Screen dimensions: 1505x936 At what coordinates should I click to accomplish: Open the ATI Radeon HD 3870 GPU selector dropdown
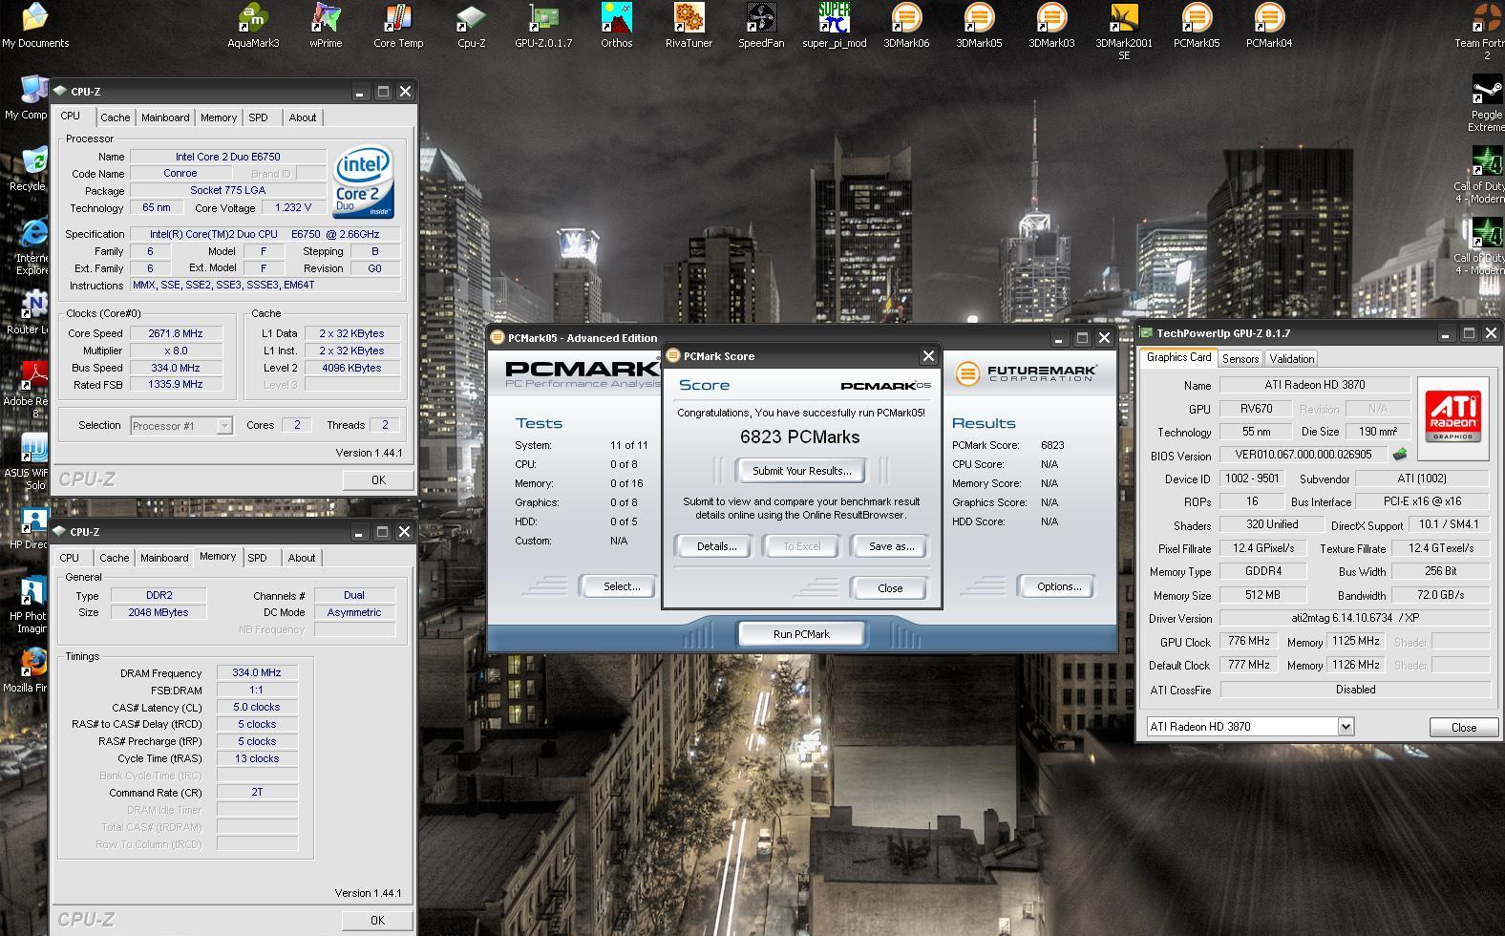1345,726
